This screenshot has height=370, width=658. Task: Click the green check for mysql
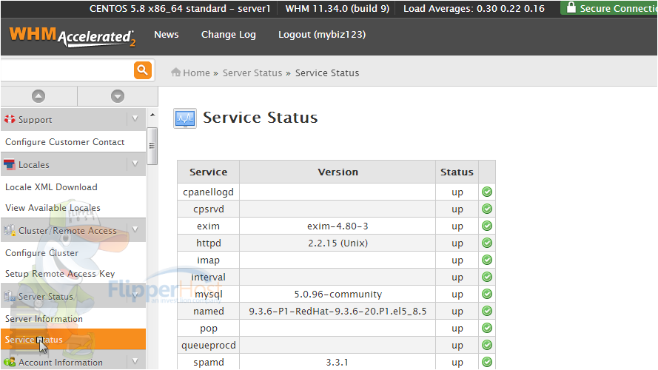(487, 294)
